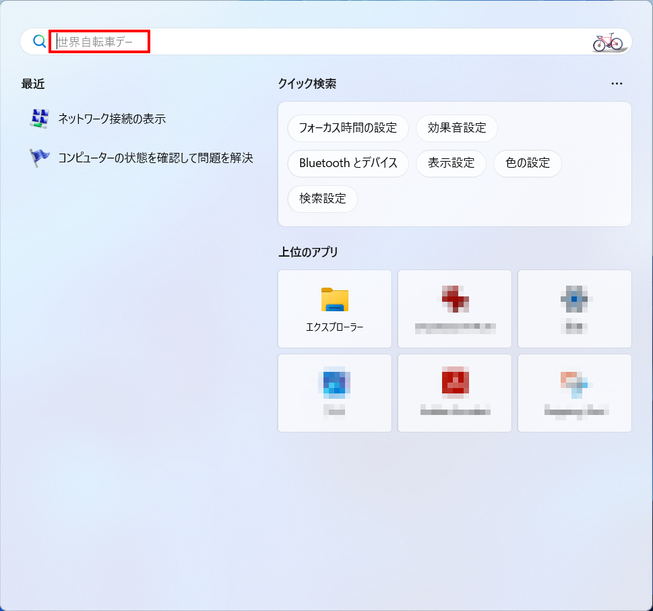Click the World Bicycle Day bicycle icon

[609, 41]
